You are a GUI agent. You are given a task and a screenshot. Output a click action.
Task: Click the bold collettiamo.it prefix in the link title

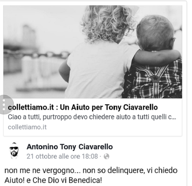31,107
